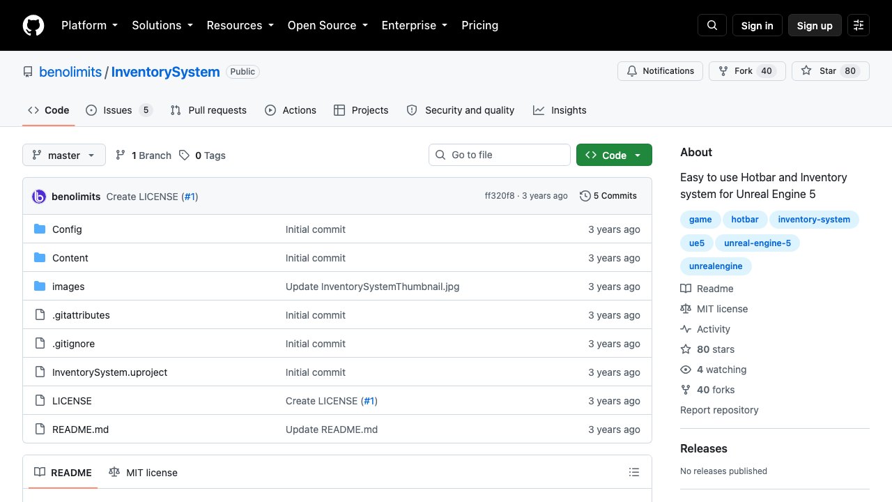The width and height of the screenshot is (892, 502).
Task: Switch to the Issues tab
Action: (x=118, y=110)
